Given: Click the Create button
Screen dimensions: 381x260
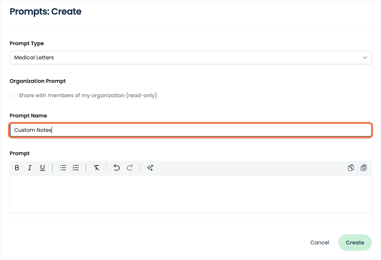Looking at the screenshot, I should click(x=355, y=243).
